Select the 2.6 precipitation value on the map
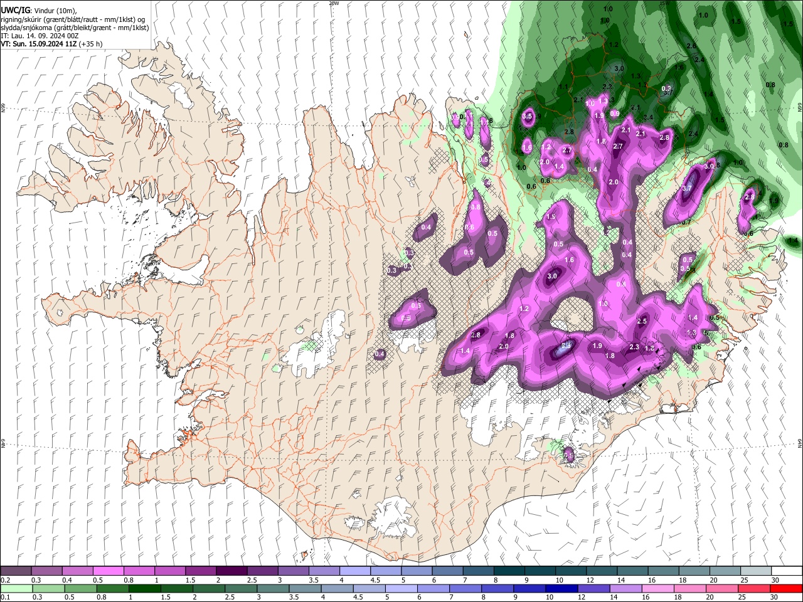Screen dimensions: 803x602 click(x=691, y=46)
